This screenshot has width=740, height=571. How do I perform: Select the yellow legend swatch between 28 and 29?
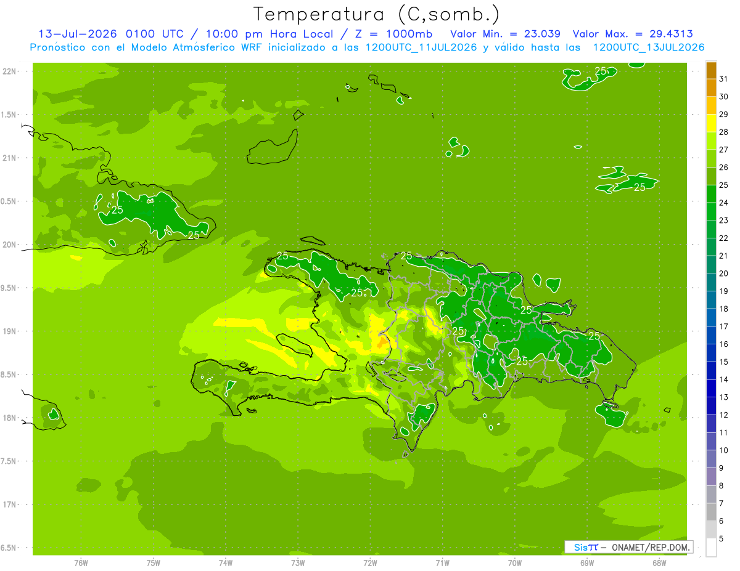(711, 124)
